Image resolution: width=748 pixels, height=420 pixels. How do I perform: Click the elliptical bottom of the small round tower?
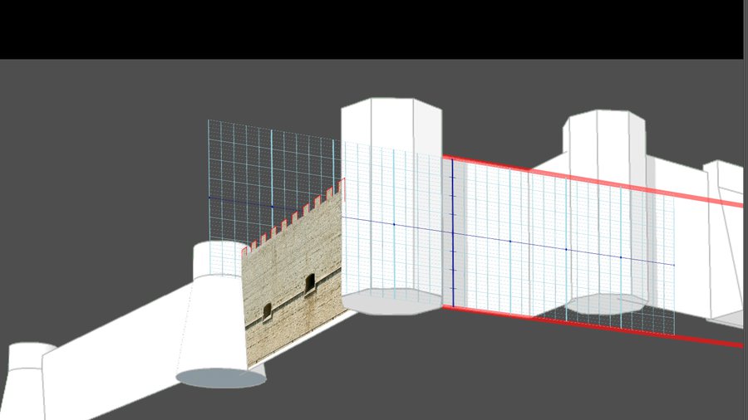(x=220, y=378)
